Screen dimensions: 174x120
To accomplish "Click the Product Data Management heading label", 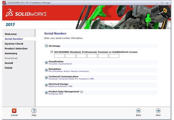I will click(x=64, y=92).
